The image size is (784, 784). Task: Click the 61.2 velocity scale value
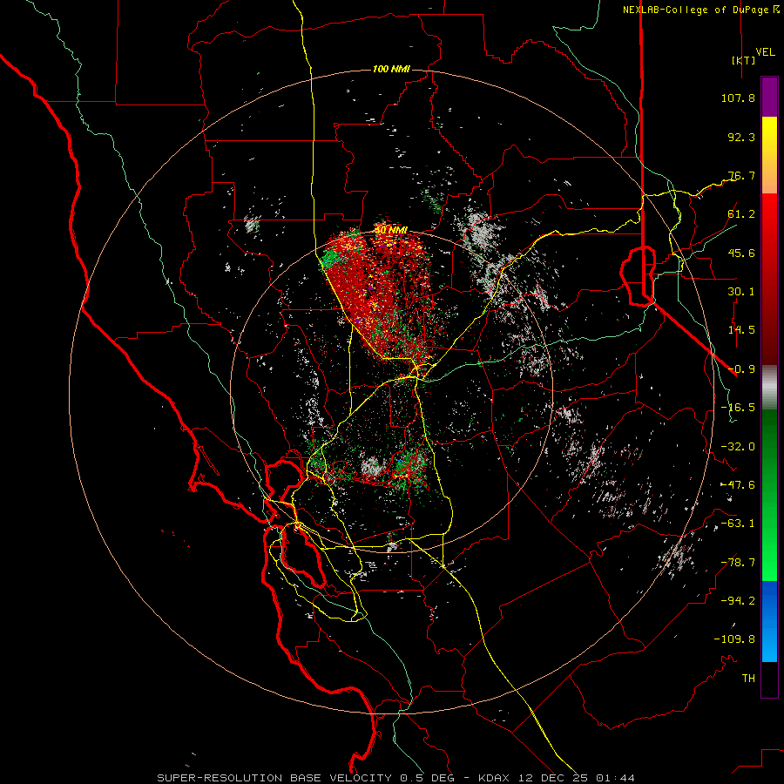click(x=741, y=214)
